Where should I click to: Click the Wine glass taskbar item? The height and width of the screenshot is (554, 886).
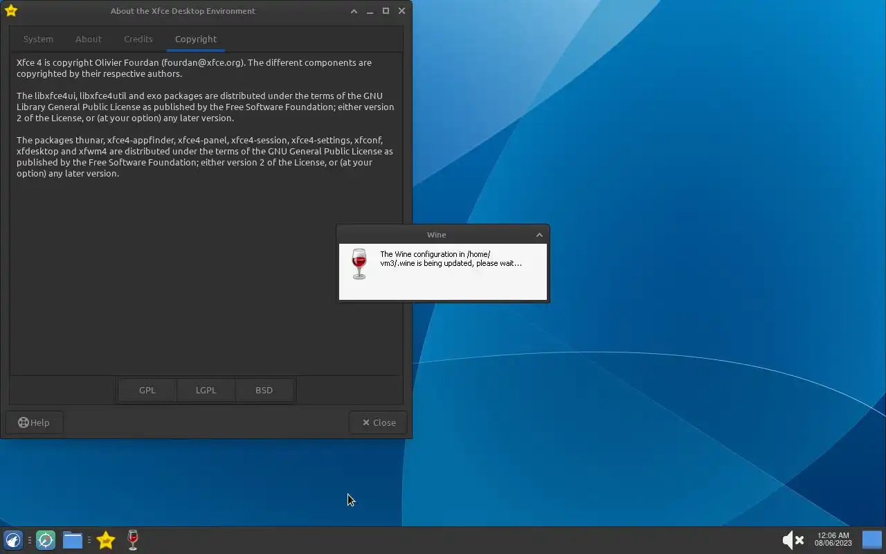pos(133,540)
